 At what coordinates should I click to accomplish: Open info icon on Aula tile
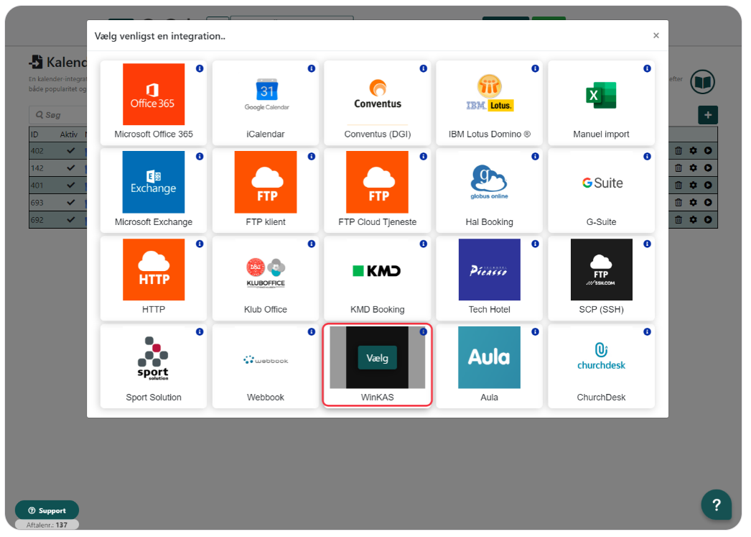click(x=535, y=332)
